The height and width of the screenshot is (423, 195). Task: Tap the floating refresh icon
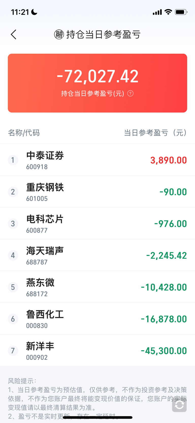[x=179, y=405]
